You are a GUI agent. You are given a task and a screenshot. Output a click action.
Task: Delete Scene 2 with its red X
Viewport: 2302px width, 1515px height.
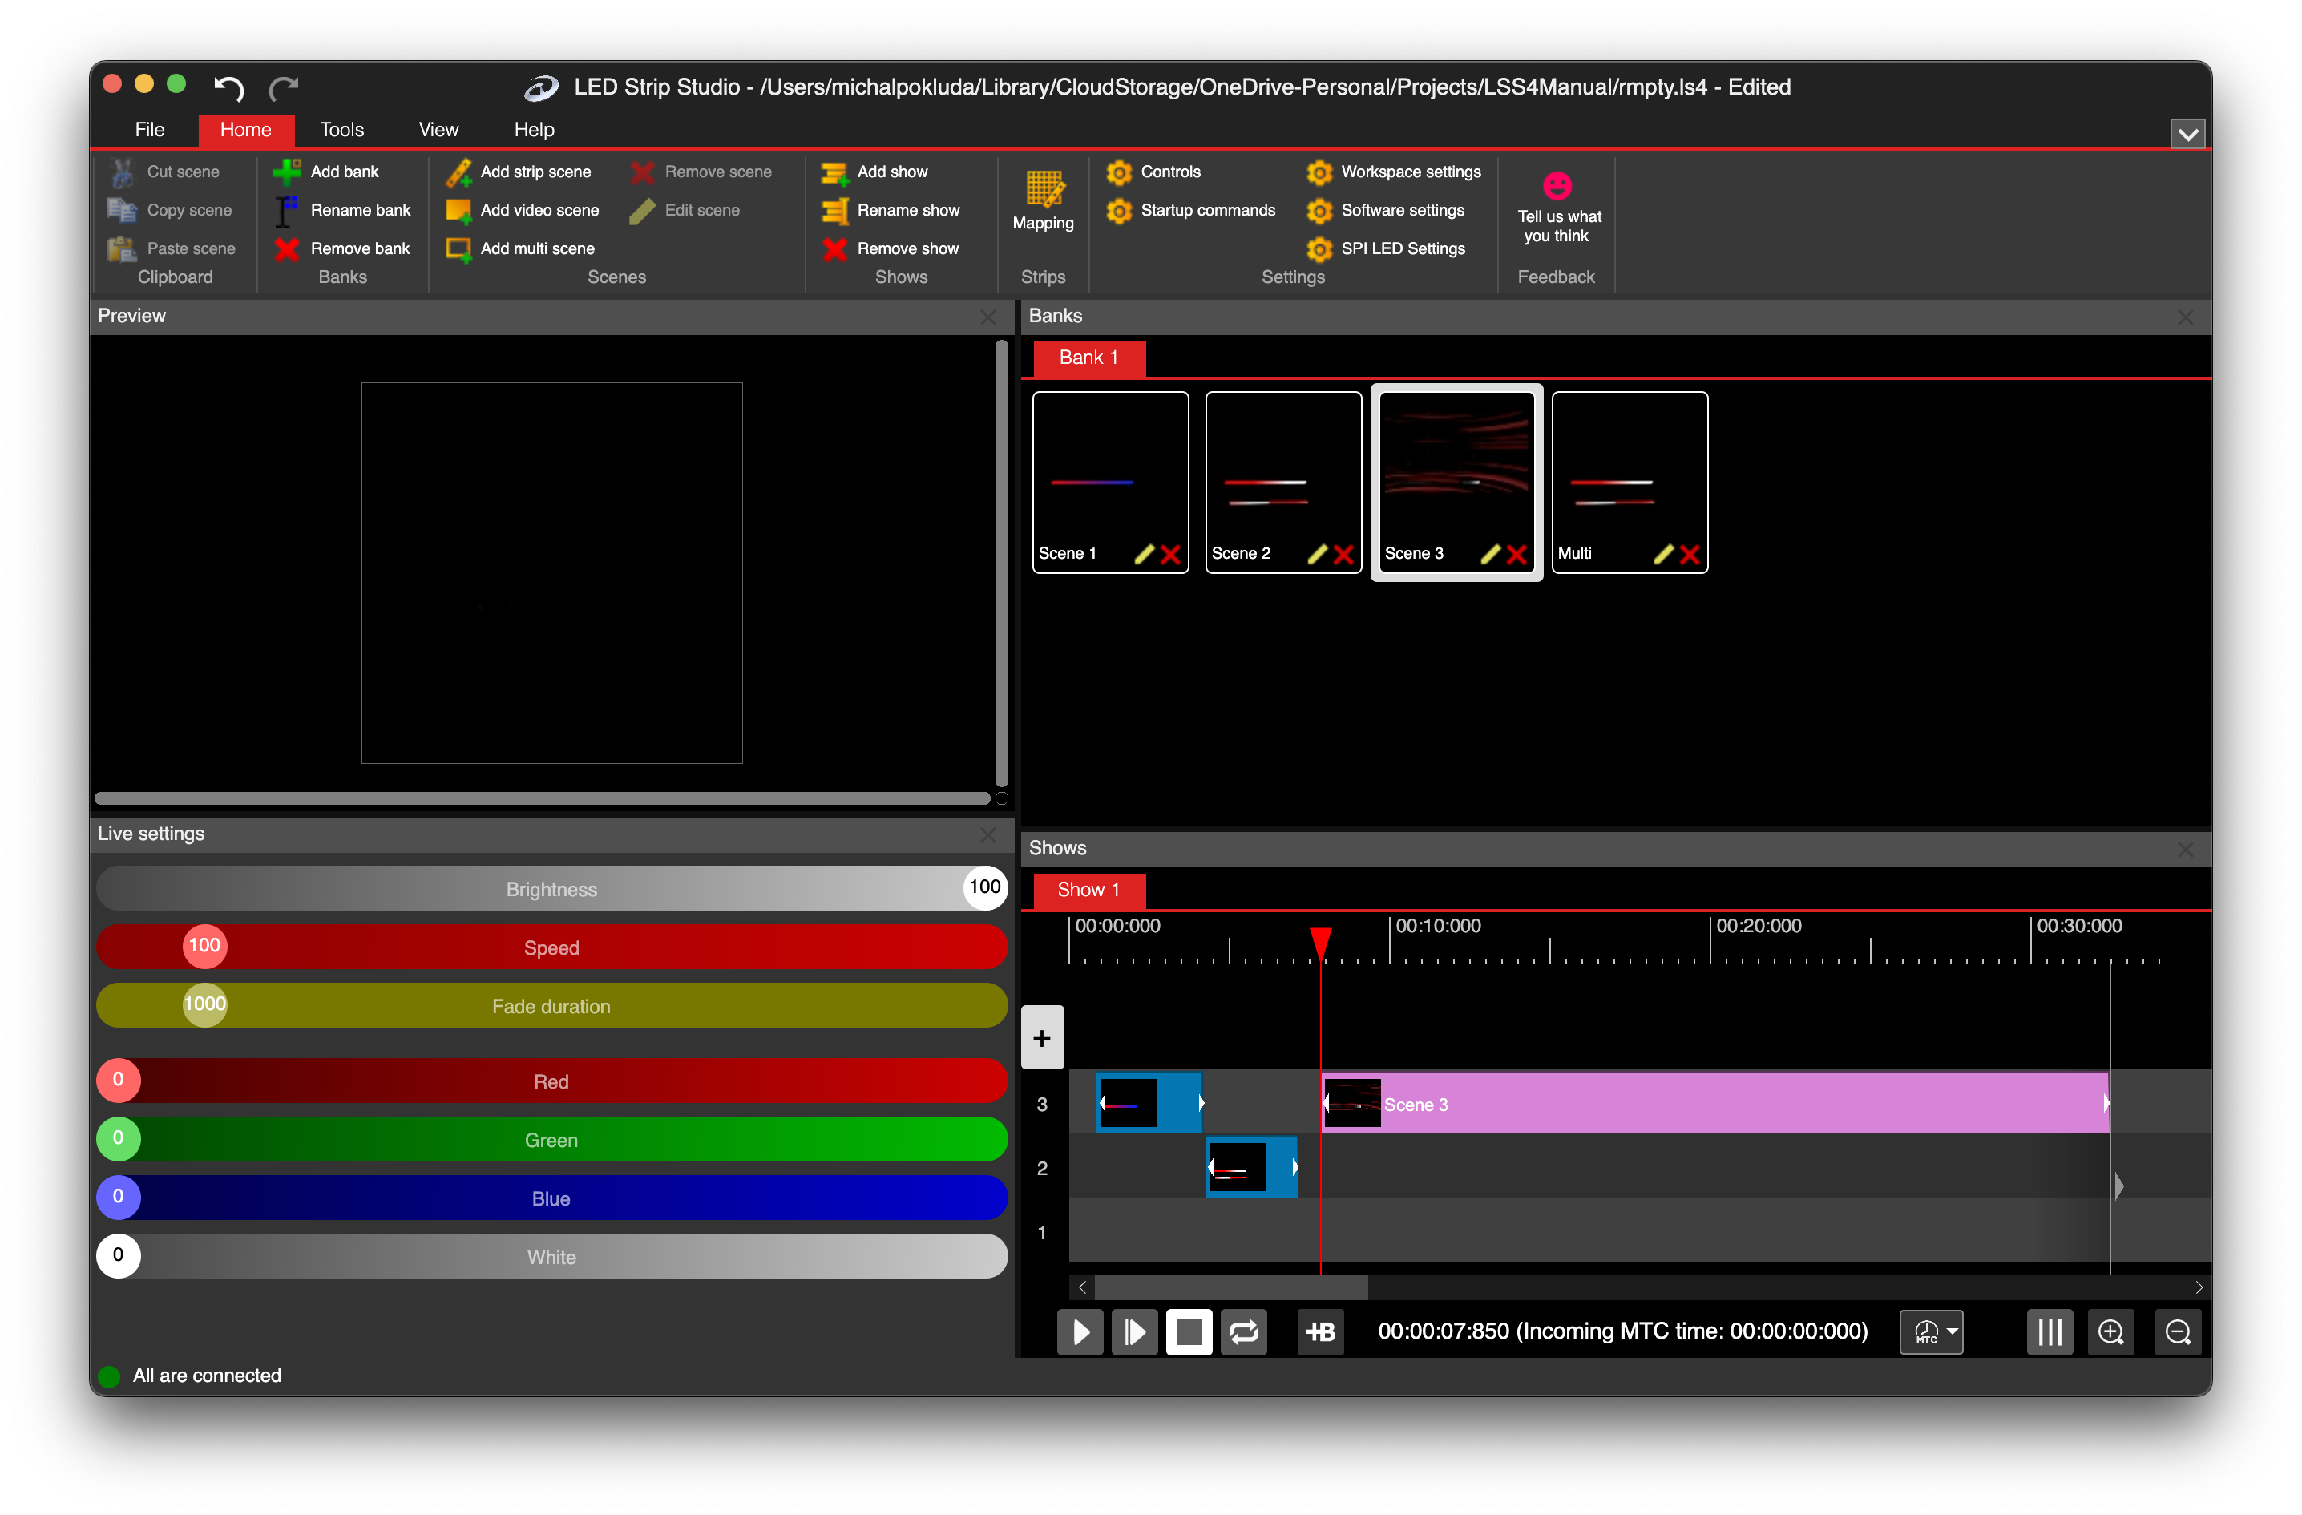(x=1343, y=553)
